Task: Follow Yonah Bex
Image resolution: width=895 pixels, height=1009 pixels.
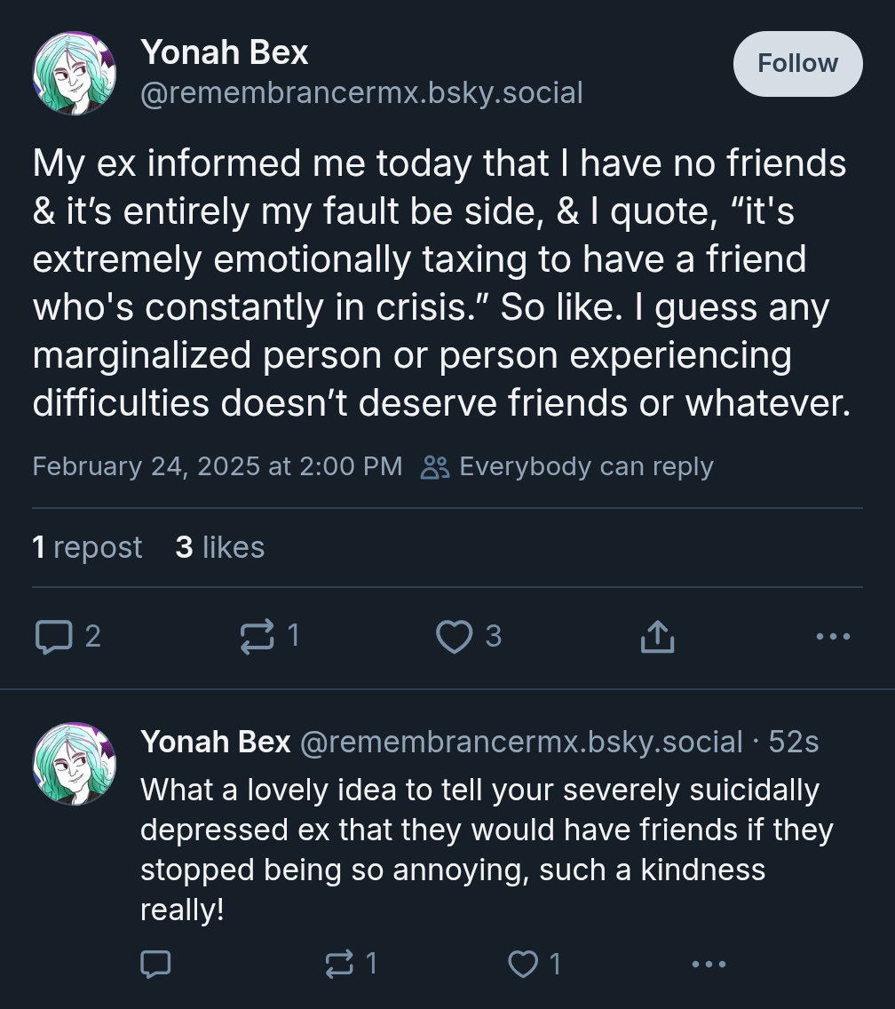Action: 797,64
